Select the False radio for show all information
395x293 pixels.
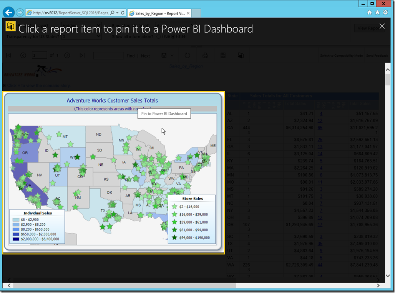point(173,36)
